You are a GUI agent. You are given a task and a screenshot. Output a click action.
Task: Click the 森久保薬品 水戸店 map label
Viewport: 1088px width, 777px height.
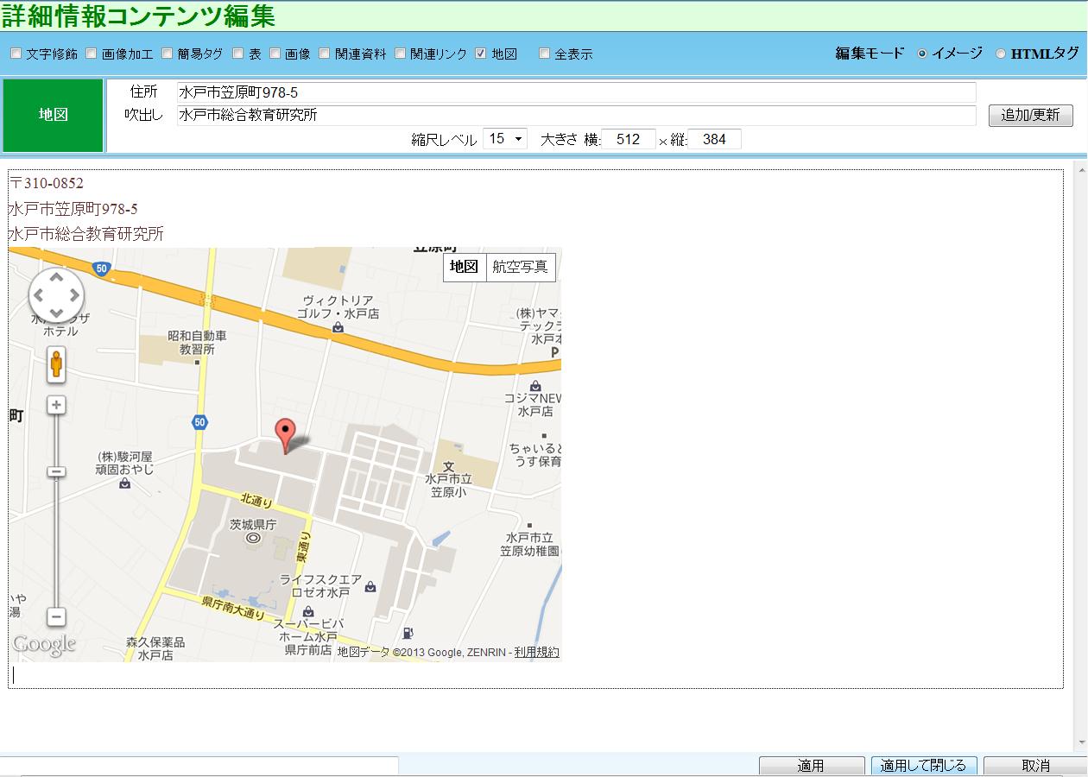[x=155, y=648]
